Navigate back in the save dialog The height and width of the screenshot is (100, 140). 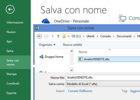tap(39, 36)
